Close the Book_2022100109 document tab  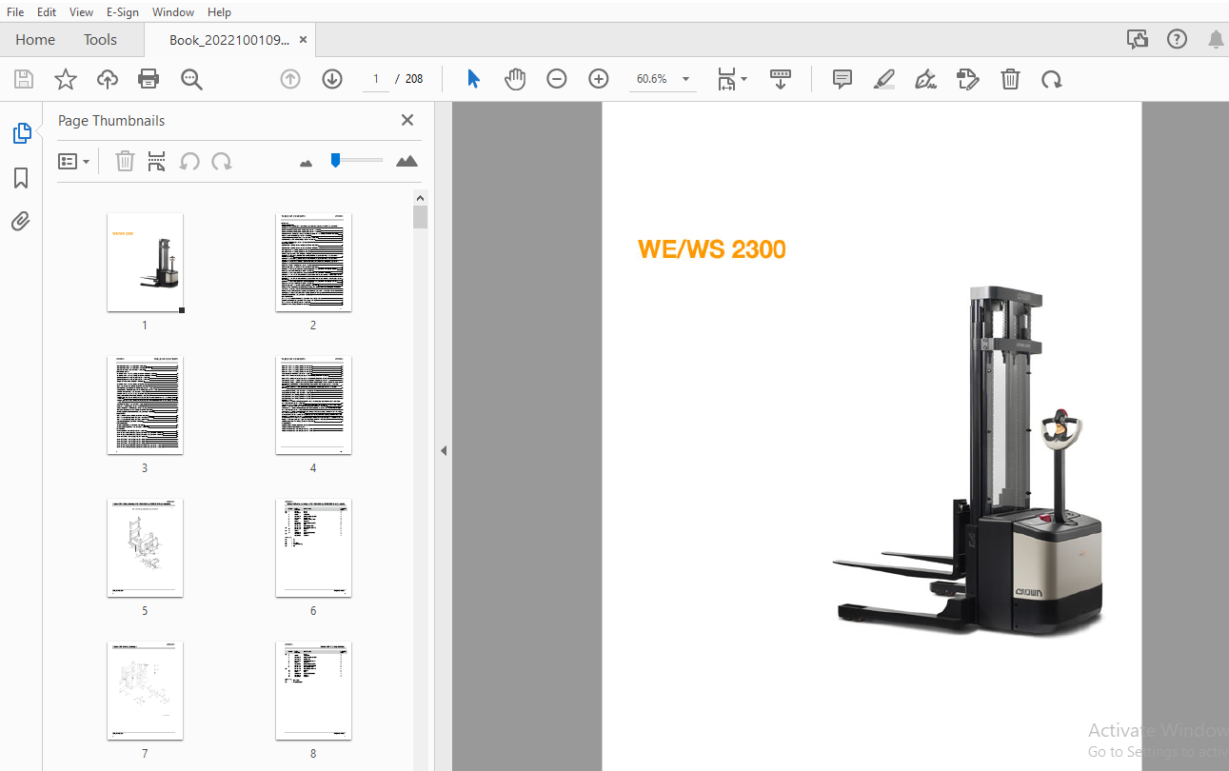[304, 40]
